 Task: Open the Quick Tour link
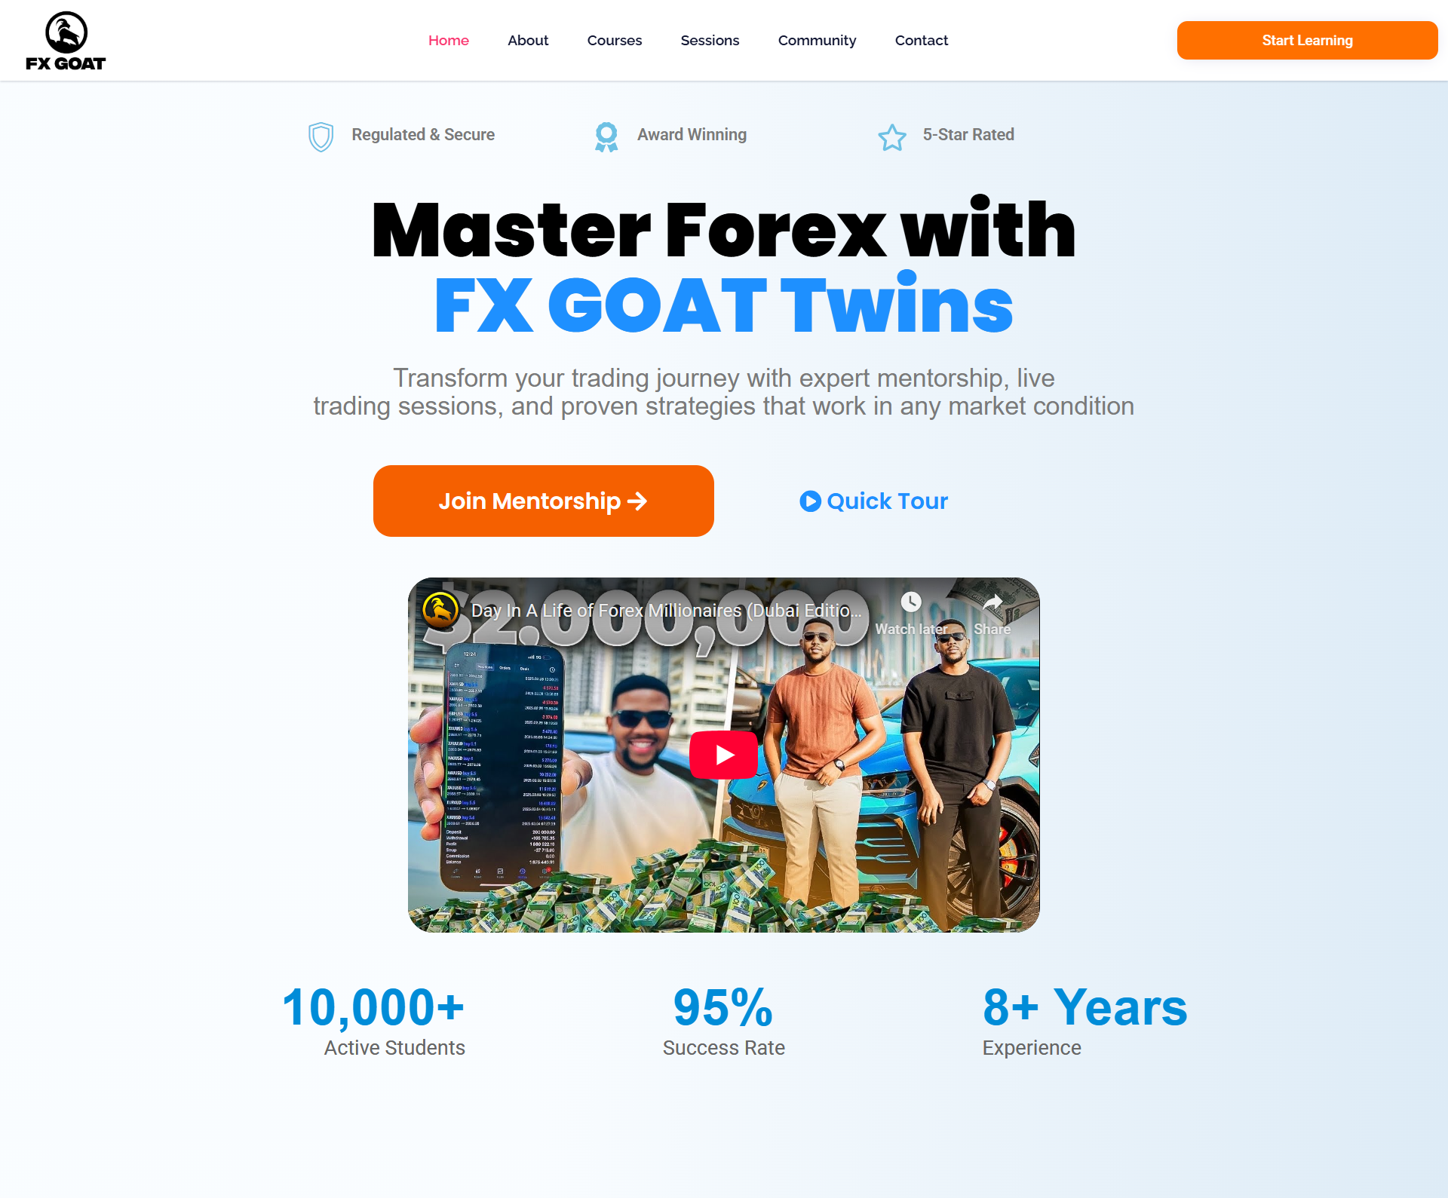pyautogui.click(x=874, y=501)
